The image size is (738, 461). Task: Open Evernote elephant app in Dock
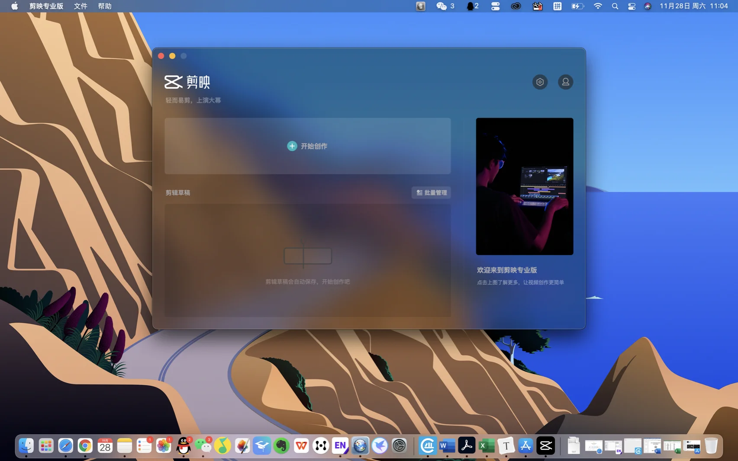coord(281,445)
